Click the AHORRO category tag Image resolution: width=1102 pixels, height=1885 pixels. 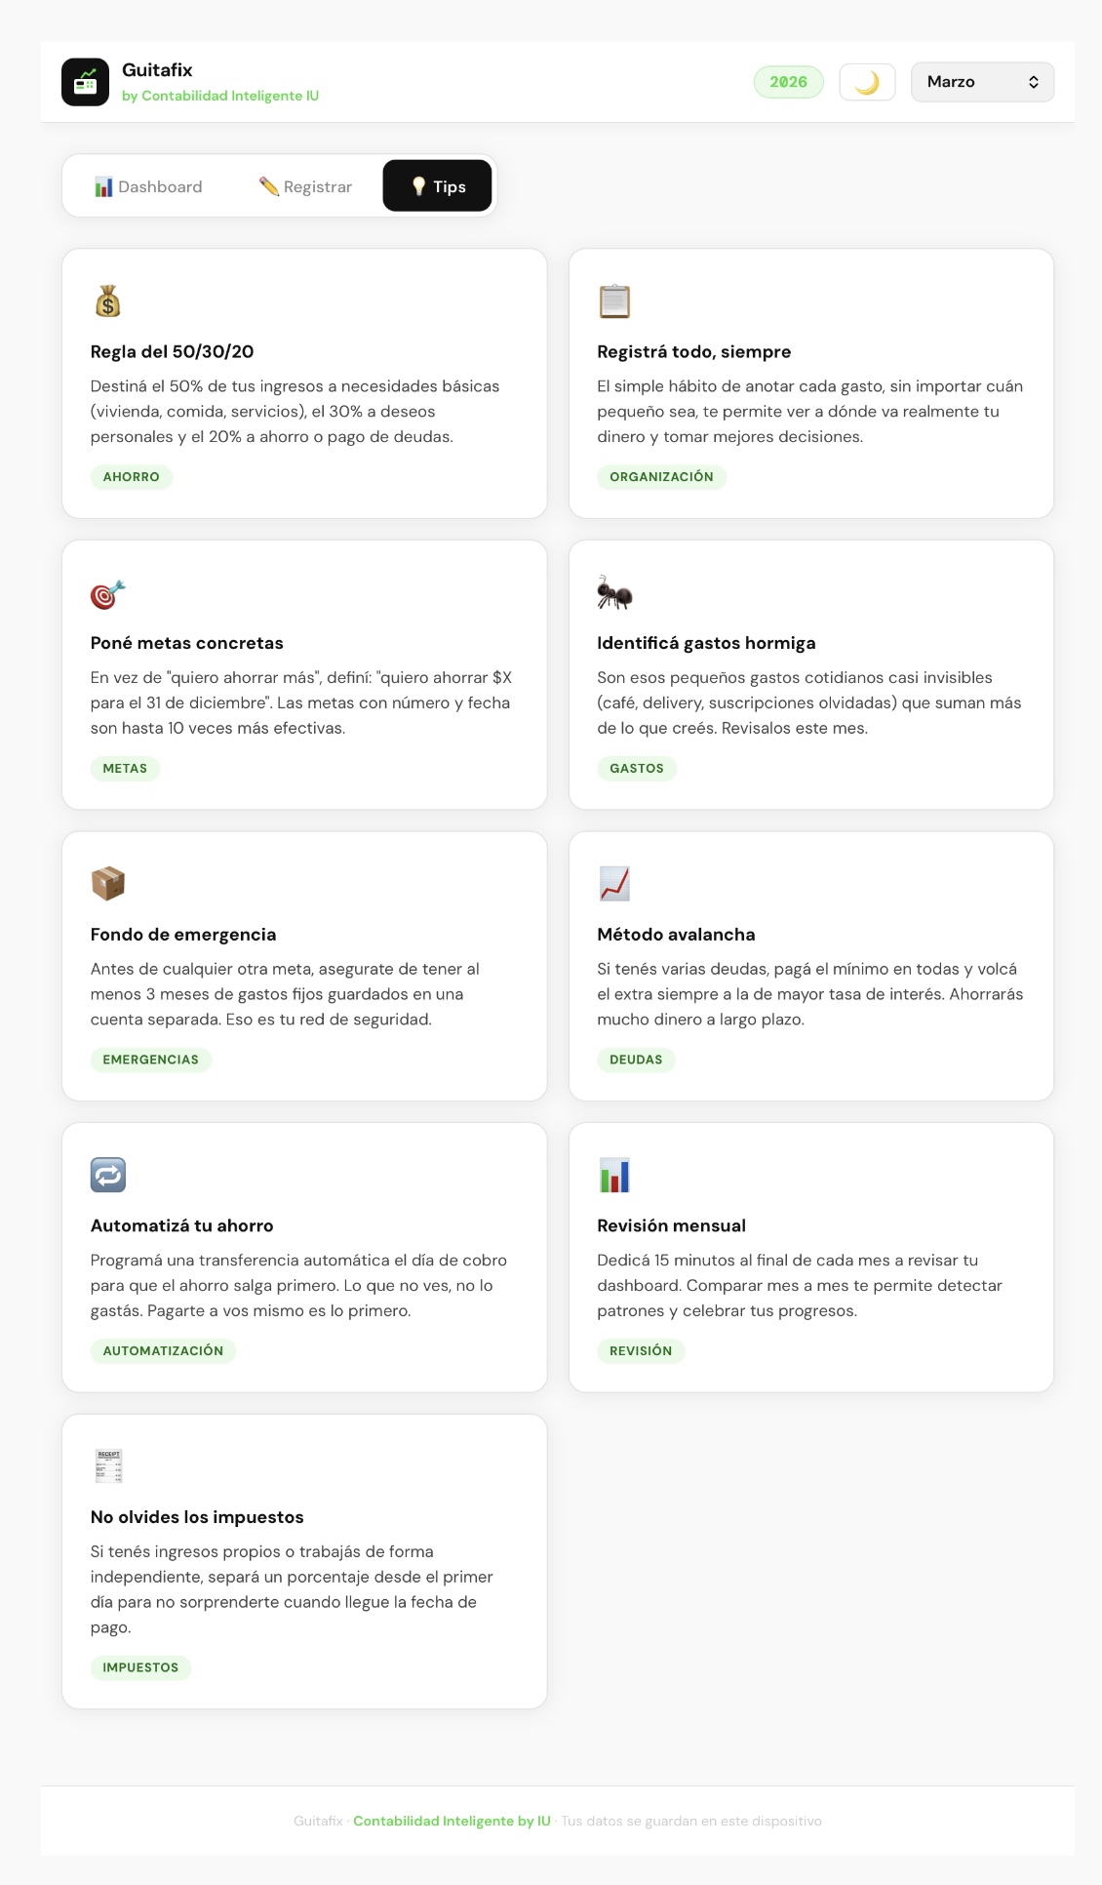tap(131, 477)
